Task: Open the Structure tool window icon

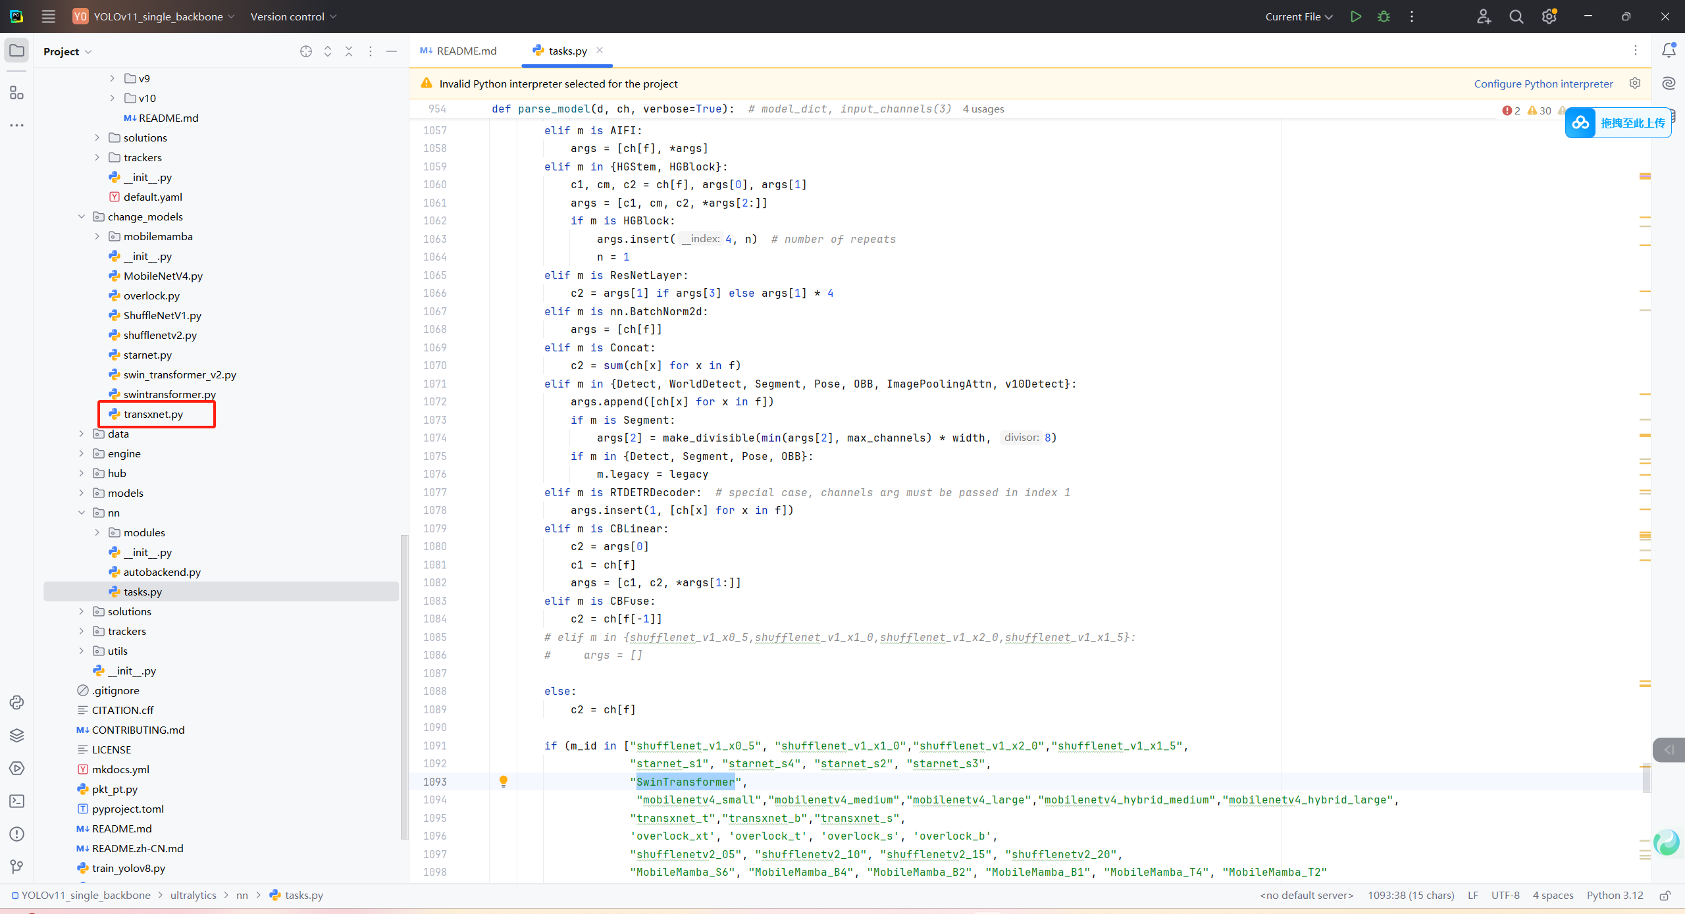Action: [x=17, y=93]
